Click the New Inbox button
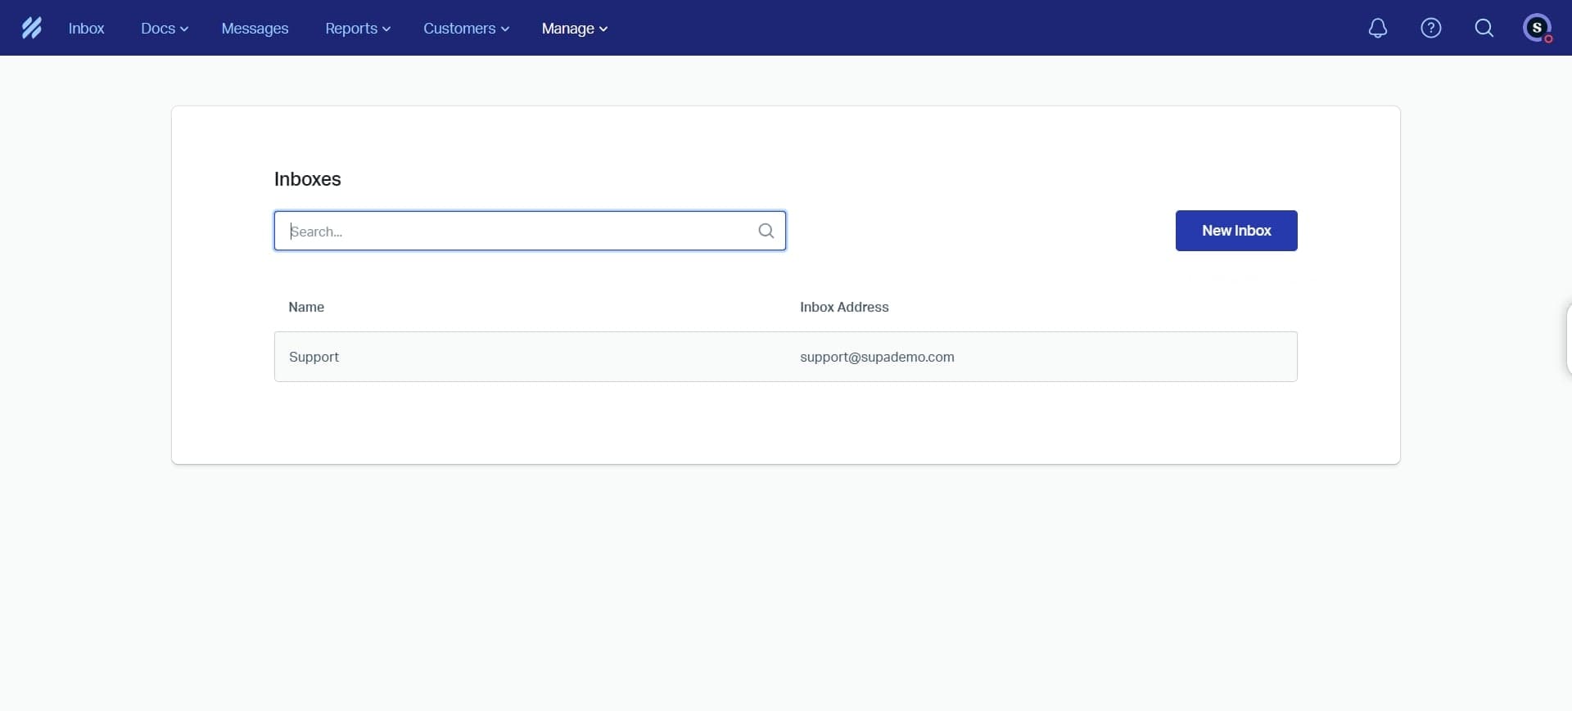 (x=1235, y=231)
